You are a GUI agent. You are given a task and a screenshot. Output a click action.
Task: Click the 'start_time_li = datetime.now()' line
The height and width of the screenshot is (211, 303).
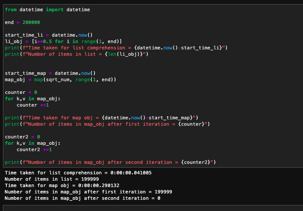49,35
